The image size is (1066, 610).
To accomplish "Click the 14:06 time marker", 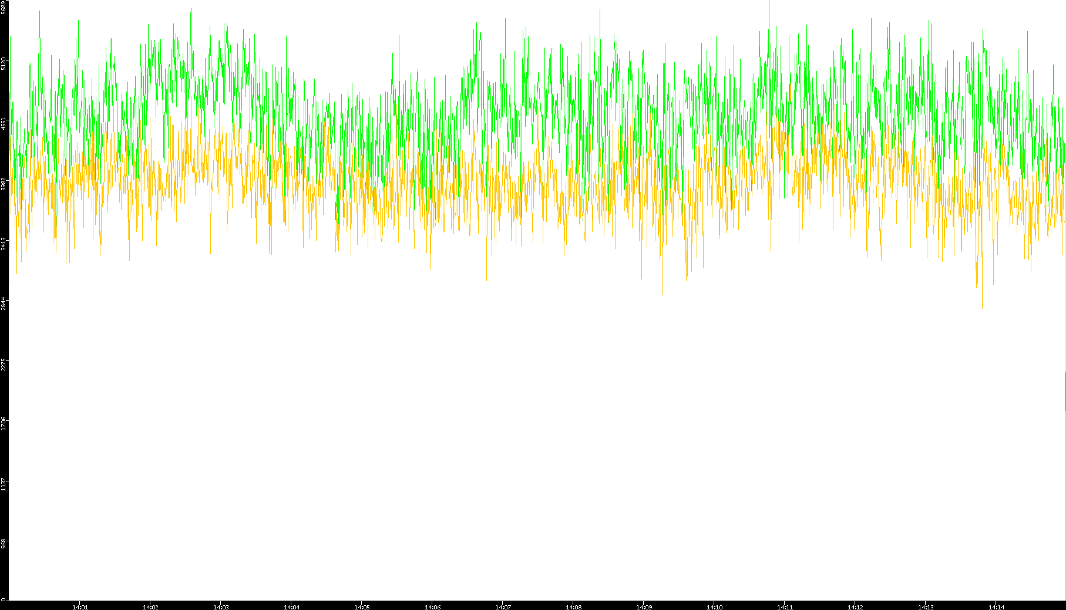I will (432, 607).
